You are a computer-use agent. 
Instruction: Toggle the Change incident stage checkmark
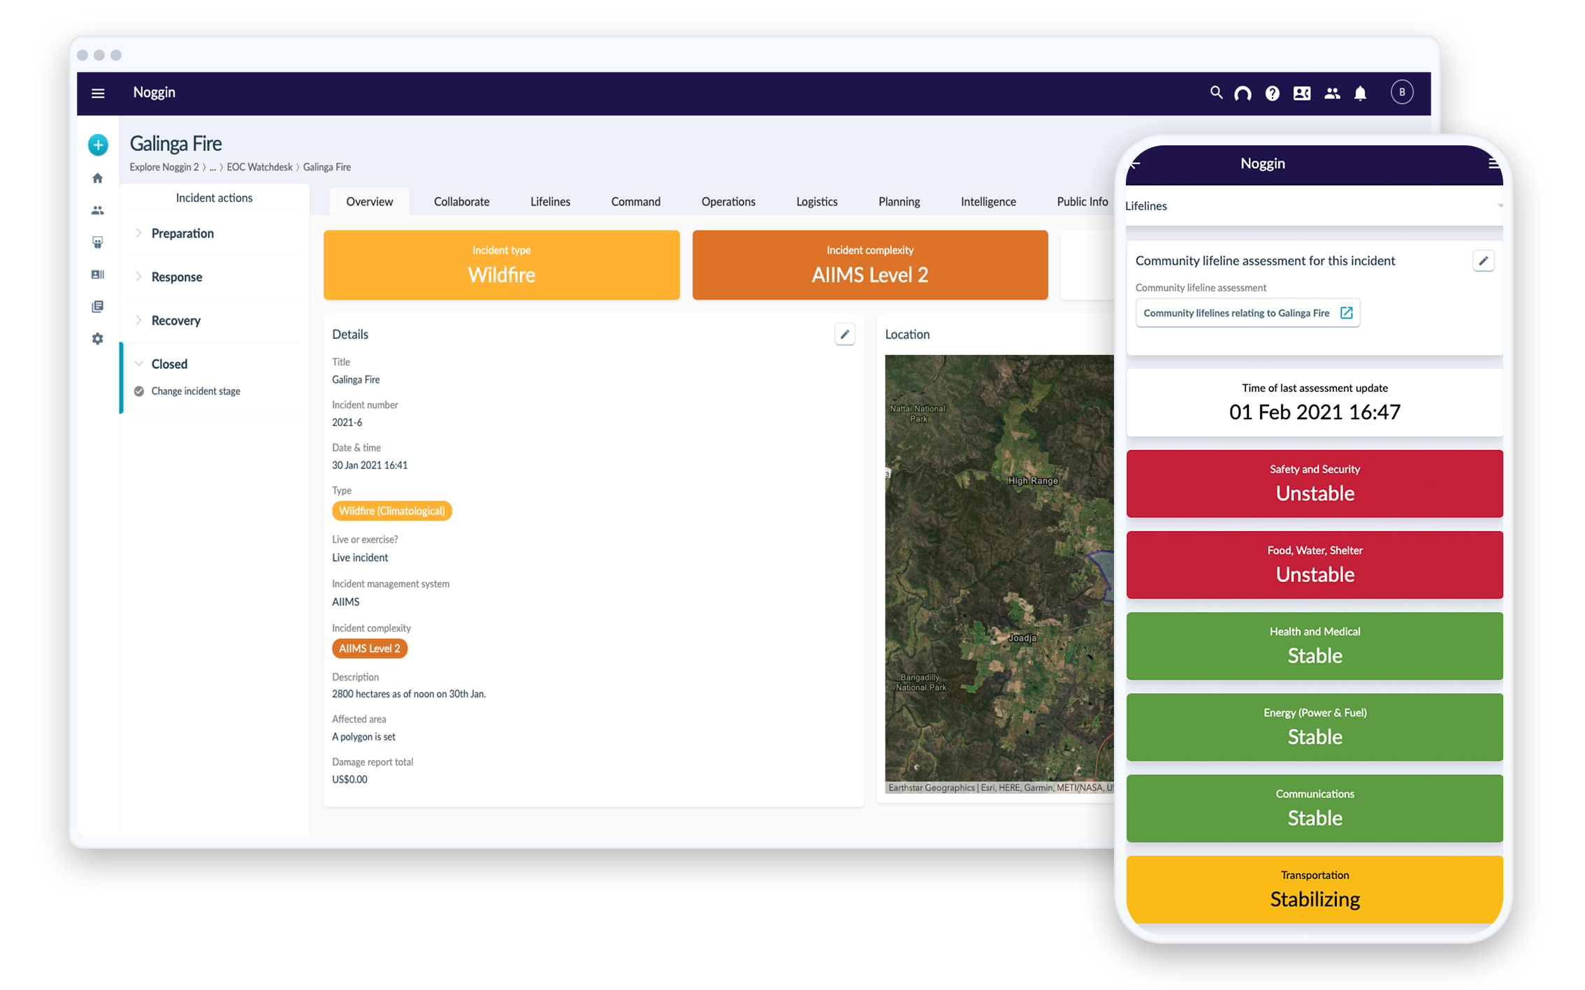(x=139, y=391)
